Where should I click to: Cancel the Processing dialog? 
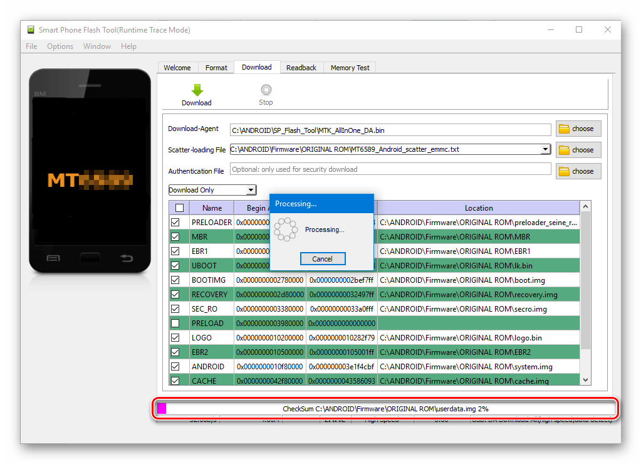coord(322,259)
